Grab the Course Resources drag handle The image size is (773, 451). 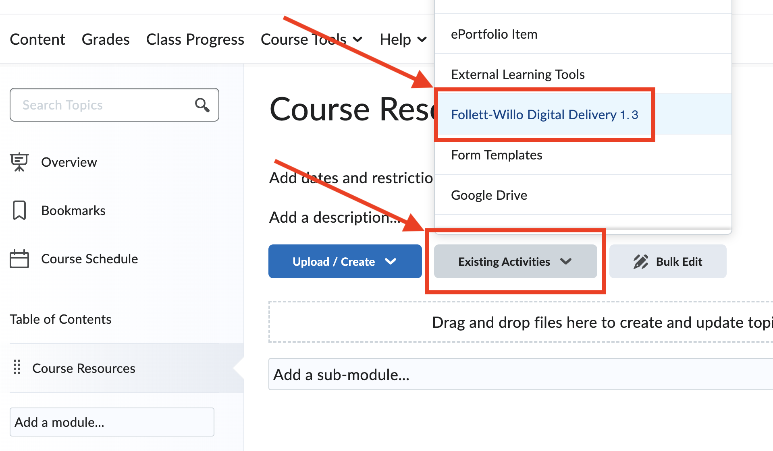point(17,367)
